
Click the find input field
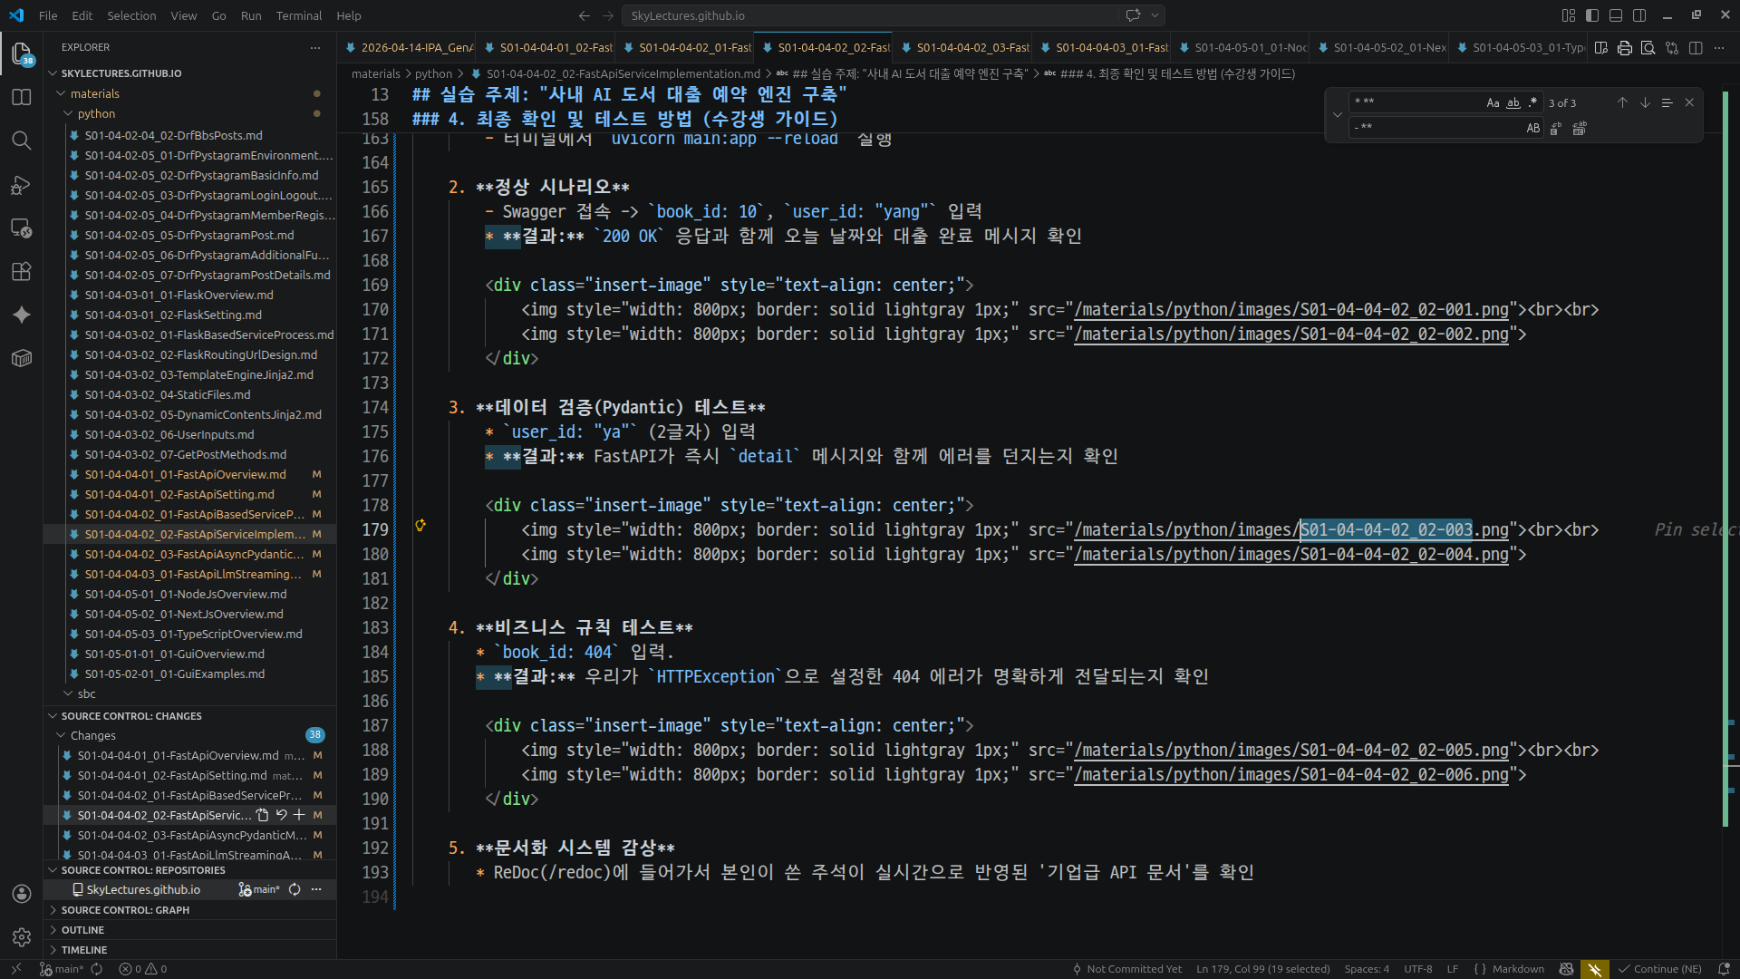click(1414, 102)
